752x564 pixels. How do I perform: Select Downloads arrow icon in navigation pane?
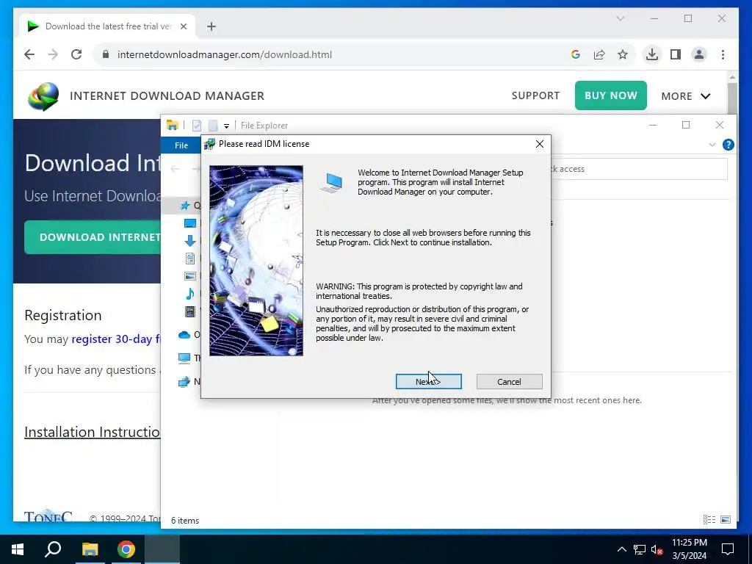tap(190, 241)
